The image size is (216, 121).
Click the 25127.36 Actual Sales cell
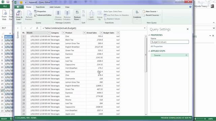(x=94, y=47)
